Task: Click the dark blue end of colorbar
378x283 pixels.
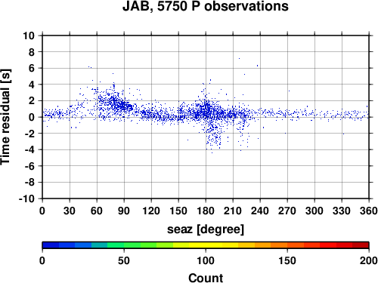Action: 51,245
